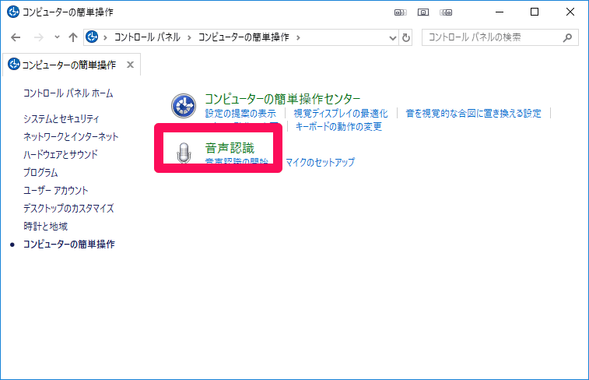Open 時計と地域 category

(x=45, y=226)
